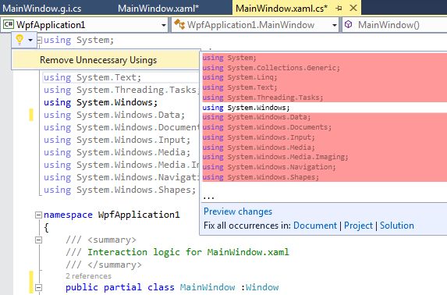This screenshot has height=295, width=447.
Task: Click the Window base class name
Action: [x=262, y=287]
